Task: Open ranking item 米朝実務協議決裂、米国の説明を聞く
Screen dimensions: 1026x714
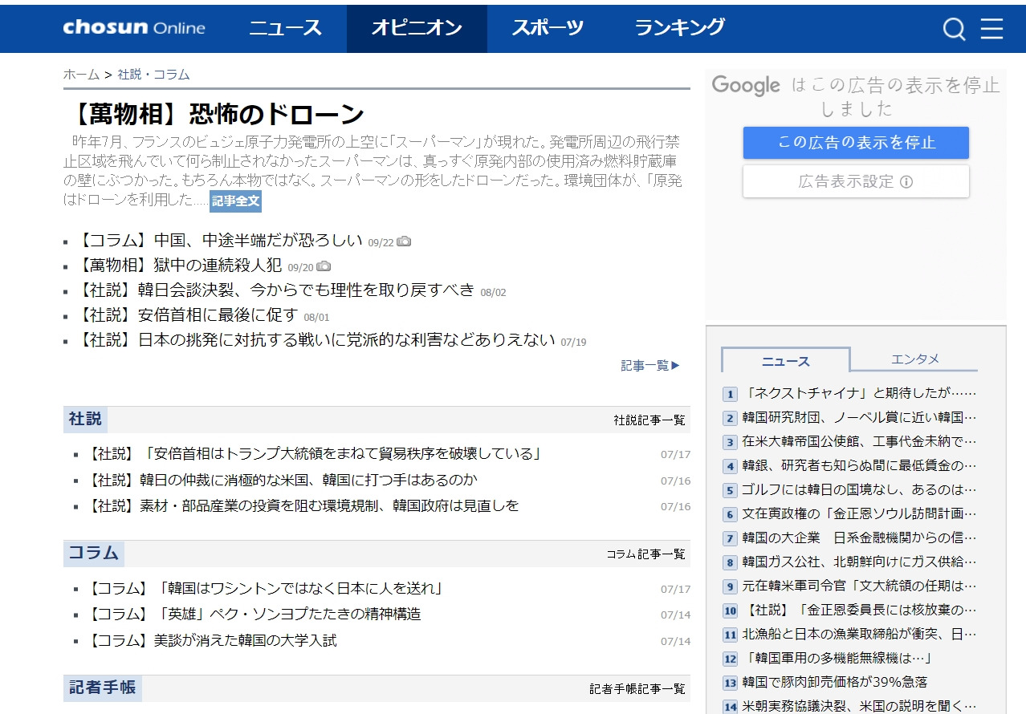Action: [x=859, y=707]
